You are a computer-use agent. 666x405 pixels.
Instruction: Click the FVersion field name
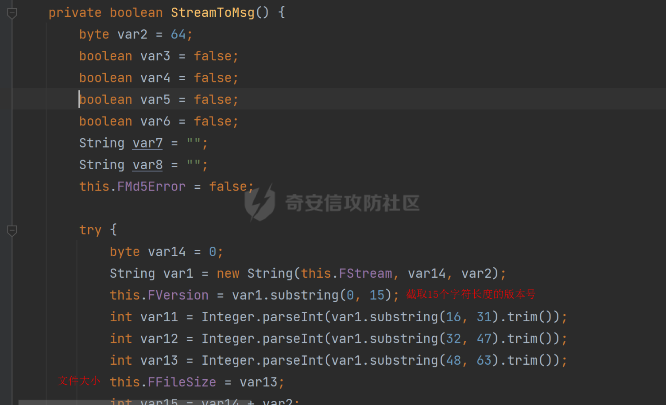(x=178, y=295)
